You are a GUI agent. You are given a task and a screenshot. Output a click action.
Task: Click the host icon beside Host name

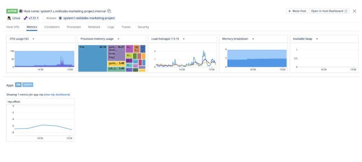click(21, 11)
